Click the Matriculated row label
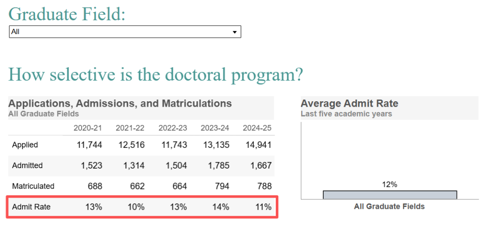 point(33,186)
